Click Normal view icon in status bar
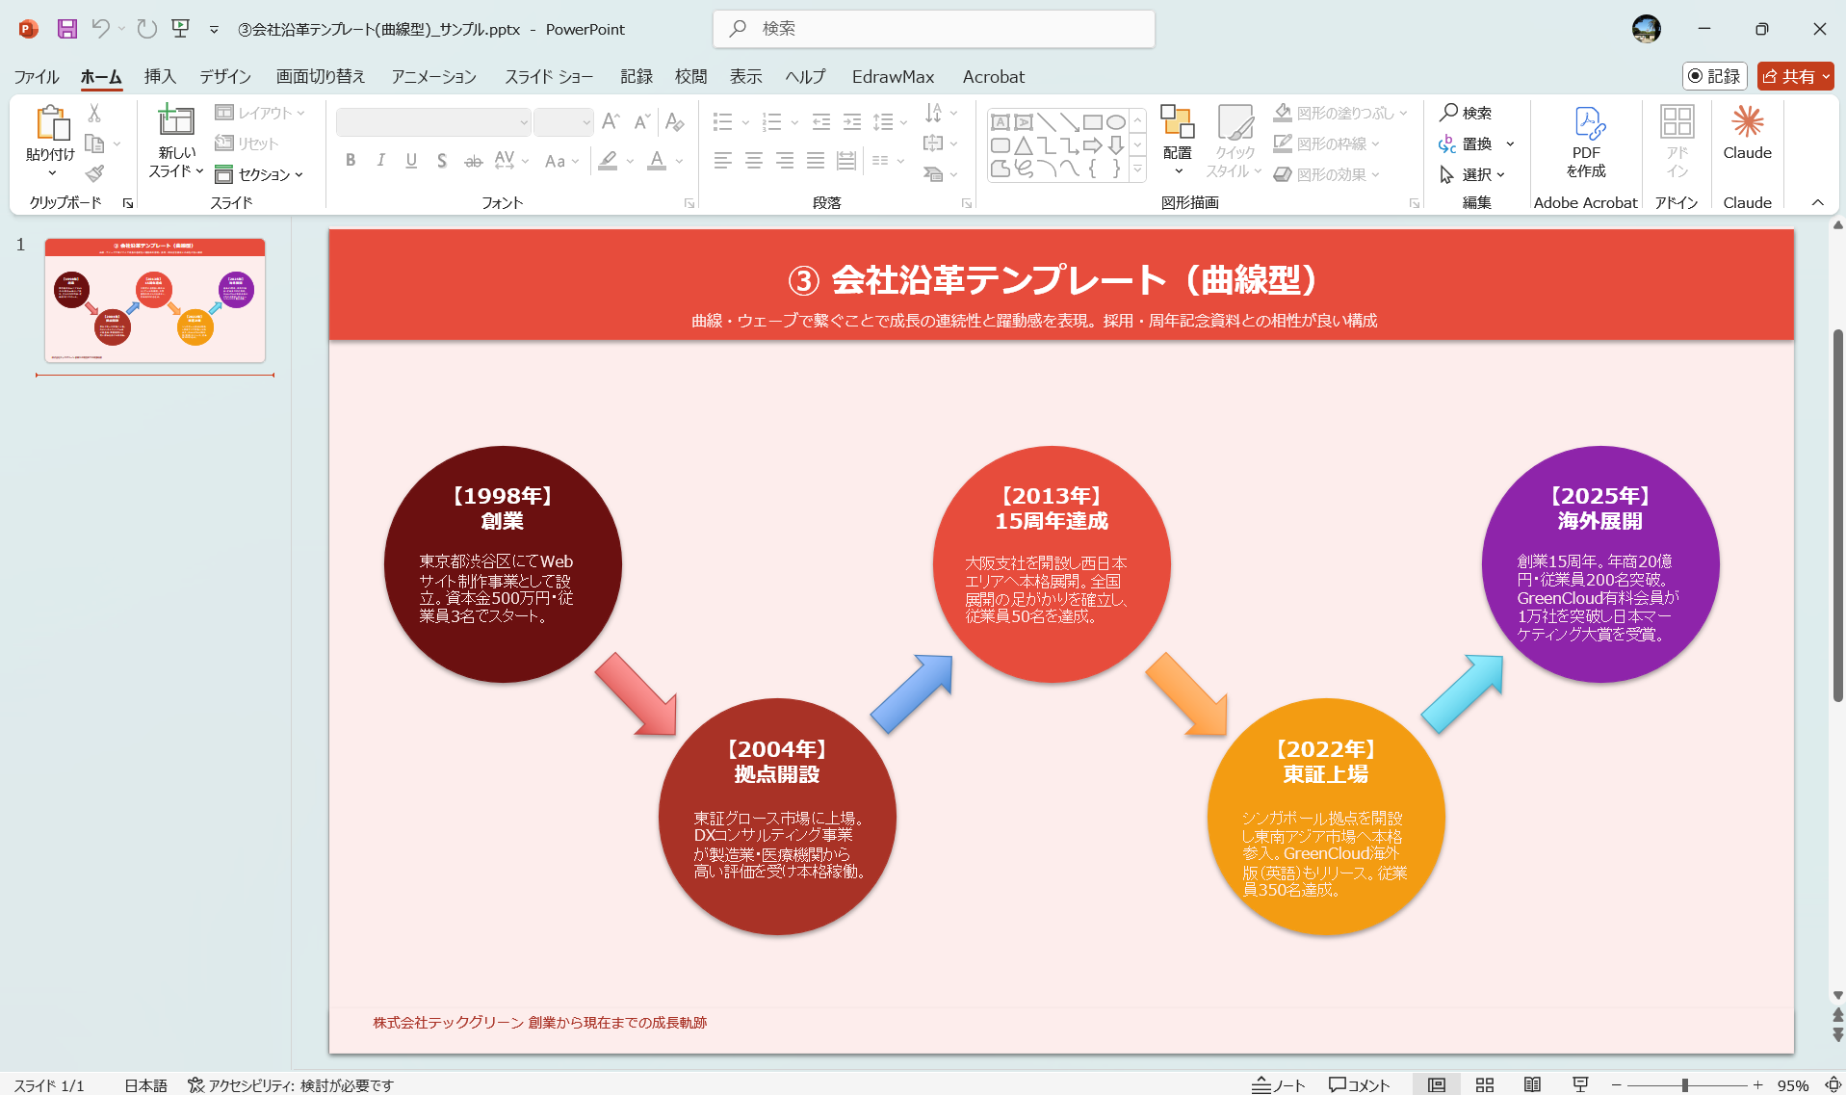 click(x=1437, y=1084)
